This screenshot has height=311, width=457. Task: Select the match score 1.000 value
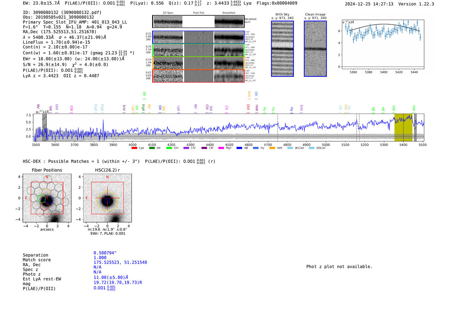point(100,257)
